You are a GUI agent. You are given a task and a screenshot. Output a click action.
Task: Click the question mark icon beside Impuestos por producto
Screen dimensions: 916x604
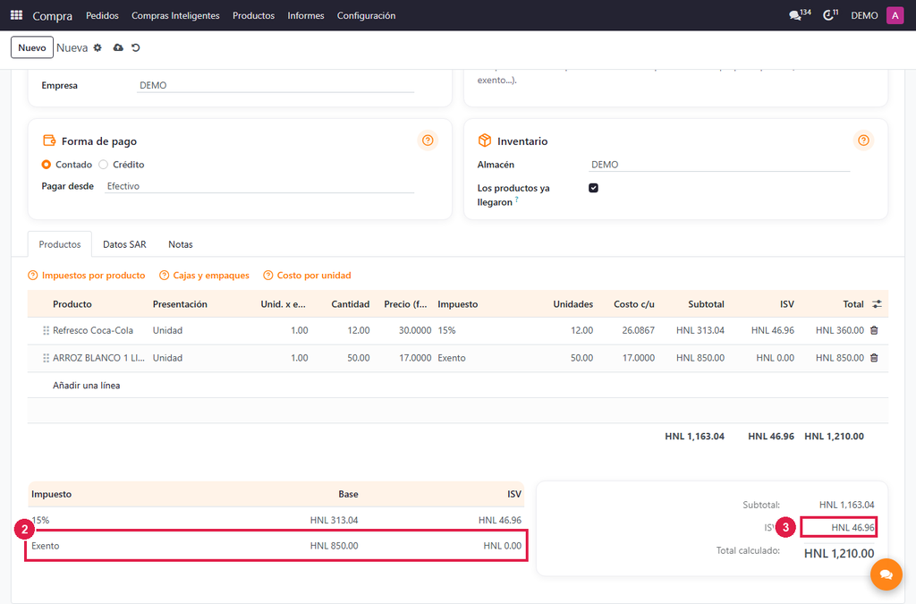pos(33,275)
